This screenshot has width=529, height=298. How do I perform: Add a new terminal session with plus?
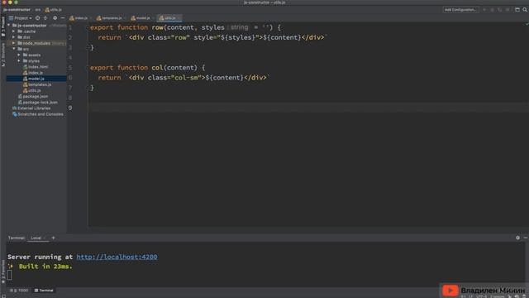click(53, 238)
